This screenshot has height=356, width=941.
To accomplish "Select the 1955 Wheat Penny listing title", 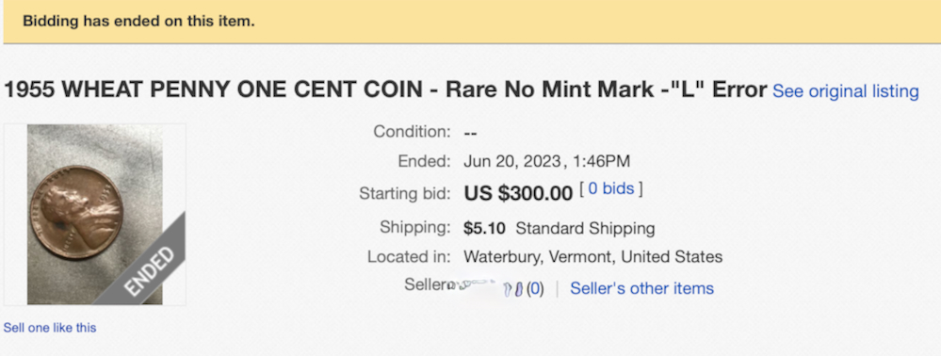I will [385, 90].
